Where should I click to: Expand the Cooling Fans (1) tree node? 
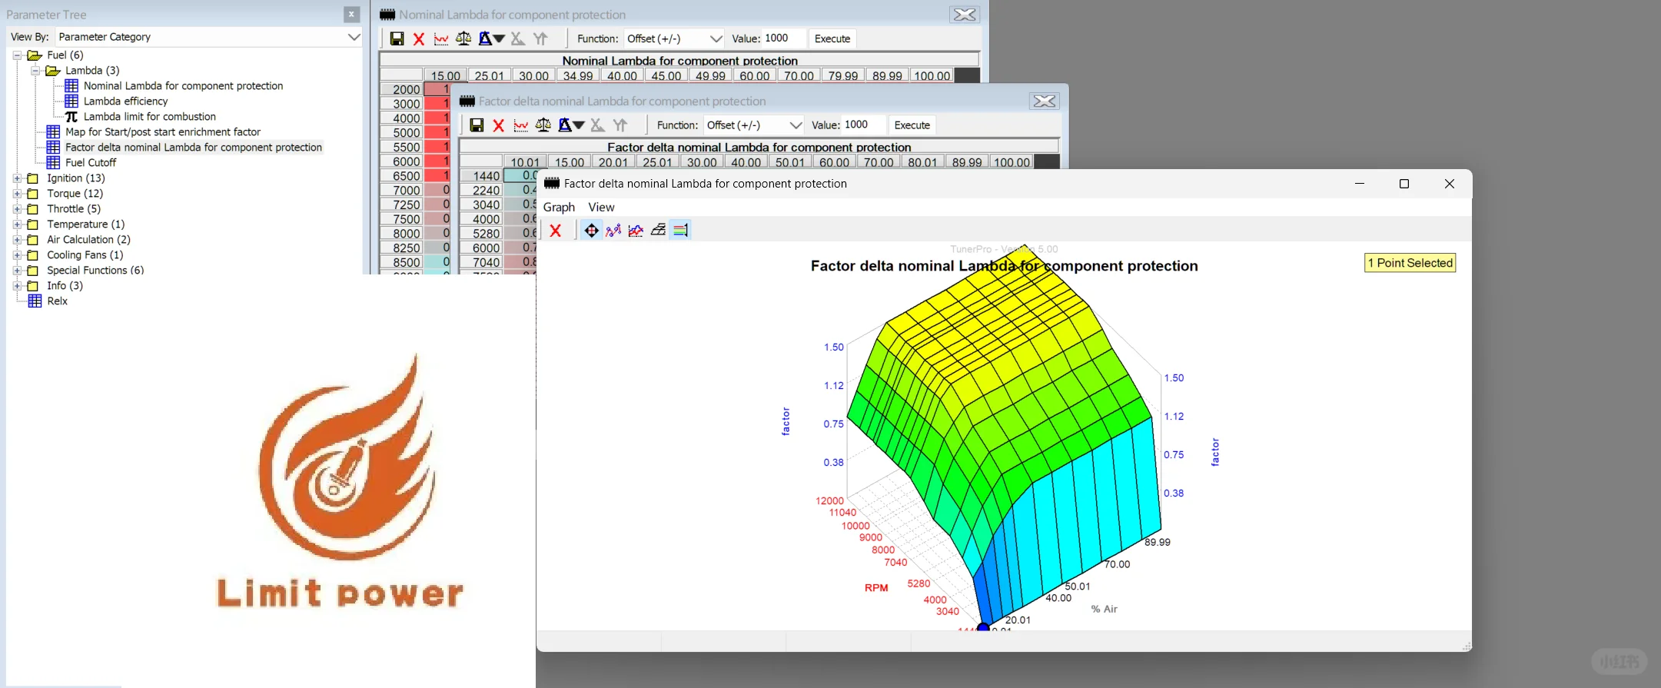click(x=17, y=255)
